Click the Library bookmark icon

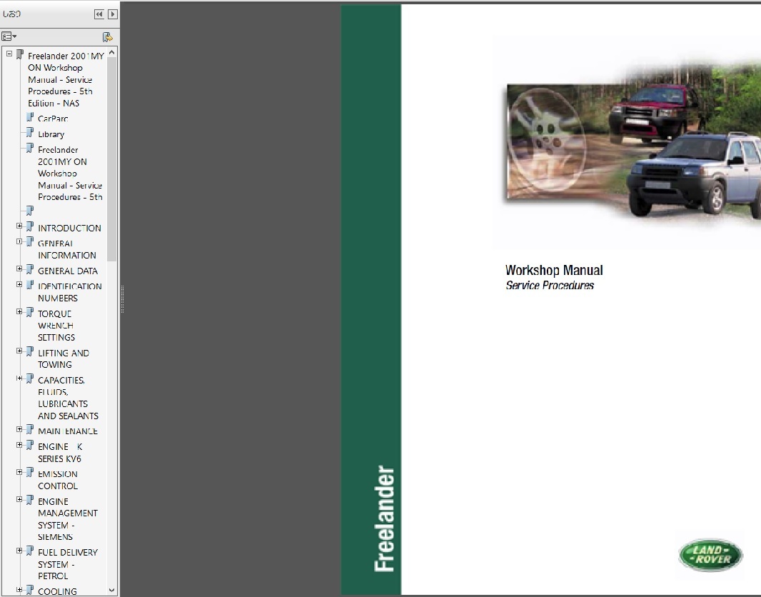tap(30, 133)
